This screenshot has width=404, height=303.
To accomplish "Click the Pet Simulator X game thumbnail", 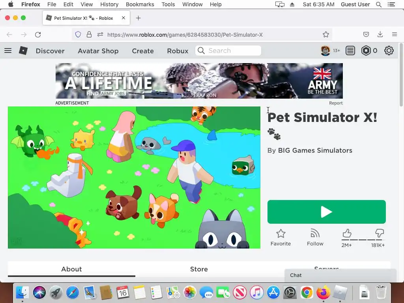I will coord(134,178).
